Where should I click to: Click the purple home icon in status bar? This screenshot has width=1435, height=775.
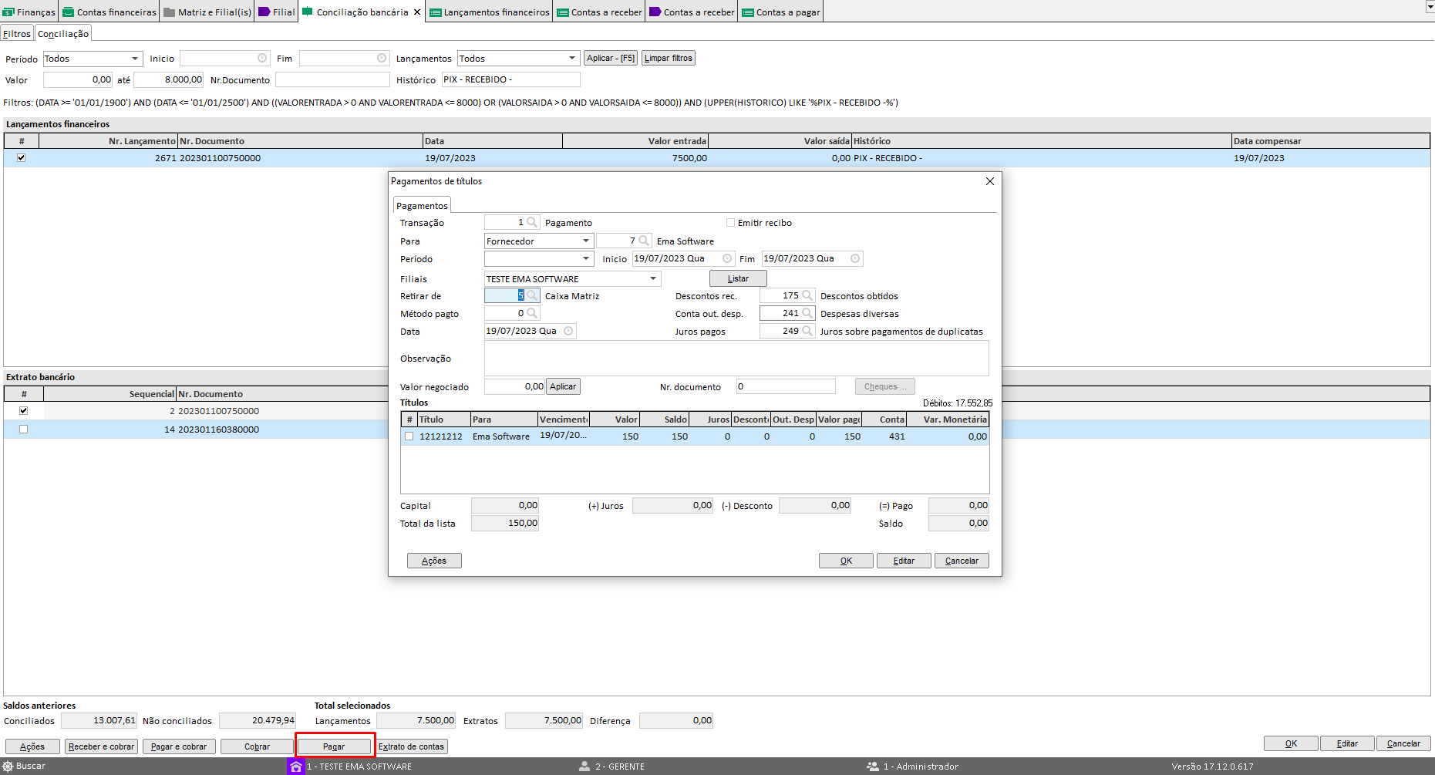coord(295,767)
